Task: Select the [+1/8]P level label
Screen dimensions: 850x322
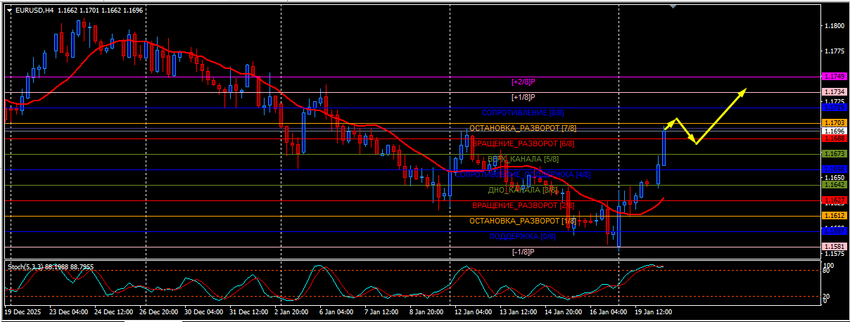Action: point(523,97)
